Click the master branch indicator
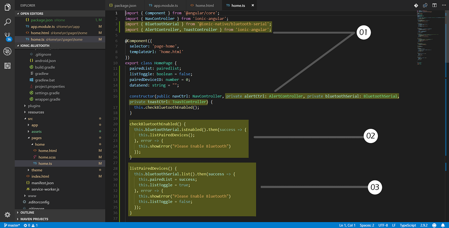 coord(12,225)
